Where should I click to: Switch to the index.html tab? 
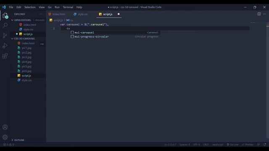pyautogui.click(x=59, y=14)
